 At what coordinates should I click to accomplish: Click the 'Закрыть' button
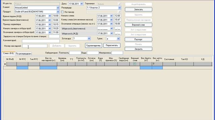point(138,49)
